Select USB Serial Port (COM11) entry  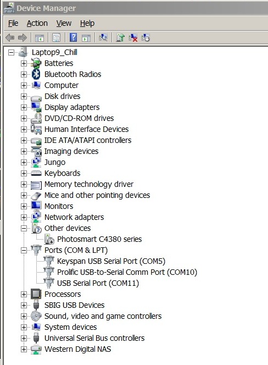coord(98,283)
